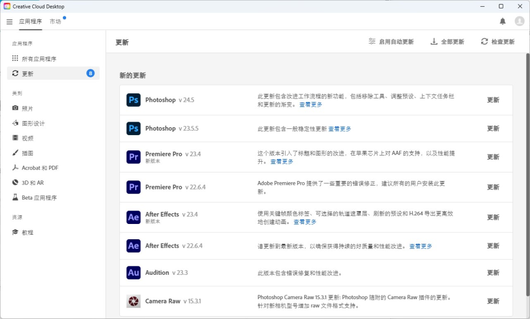Click the Camera Raw app icon

pyautogui.click(x=133, y=301)
